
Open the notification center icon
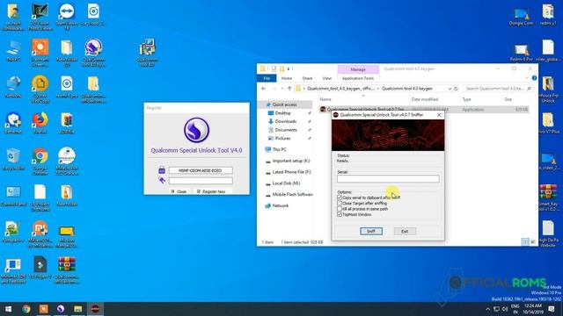(552, 309)
